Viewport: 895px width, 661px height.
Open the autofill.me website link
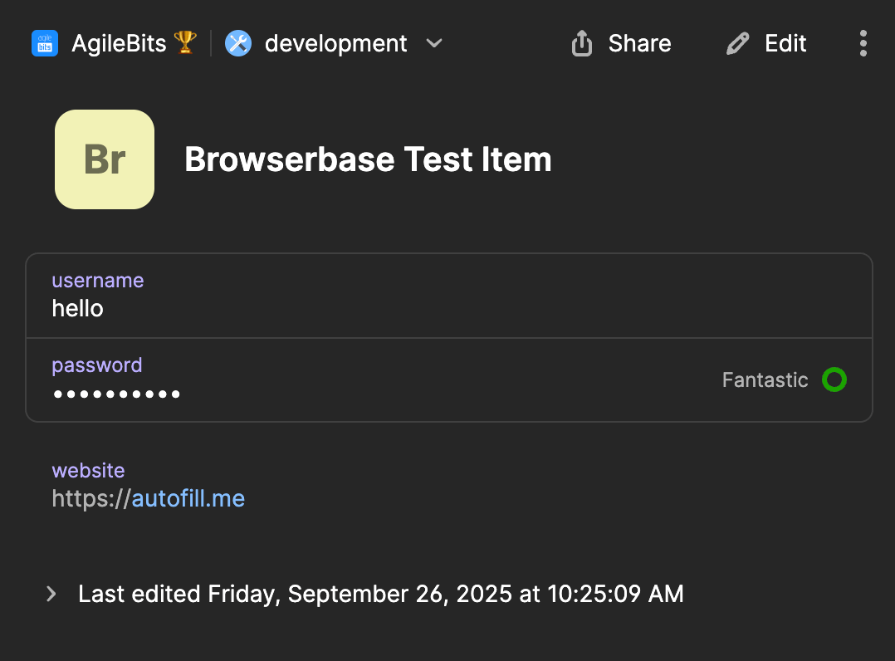[188, 498]
